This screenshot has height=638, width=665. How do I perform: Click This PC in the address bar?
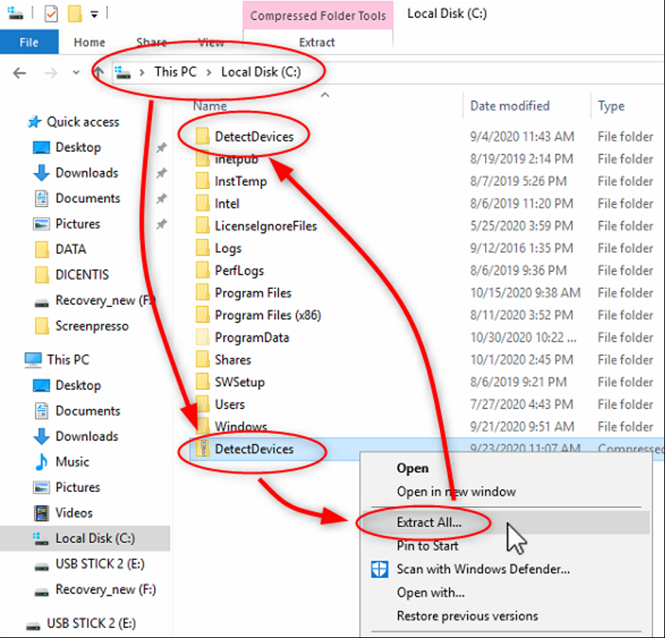[175, 72]
